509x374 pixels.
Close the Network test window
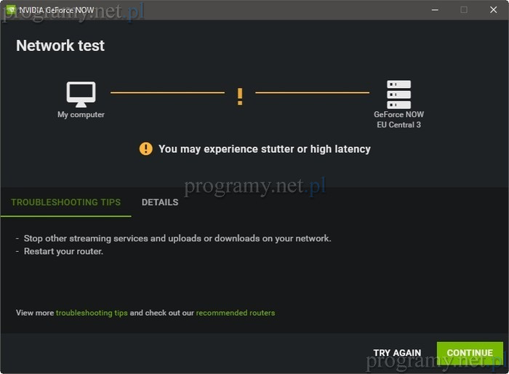click(x=493, y=9)
